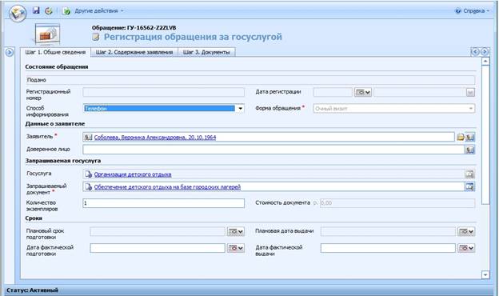Viewport: 499px width, 296px height.
Task: Open Соболева, Вероника Александровна applicant link
Action: 155,137
